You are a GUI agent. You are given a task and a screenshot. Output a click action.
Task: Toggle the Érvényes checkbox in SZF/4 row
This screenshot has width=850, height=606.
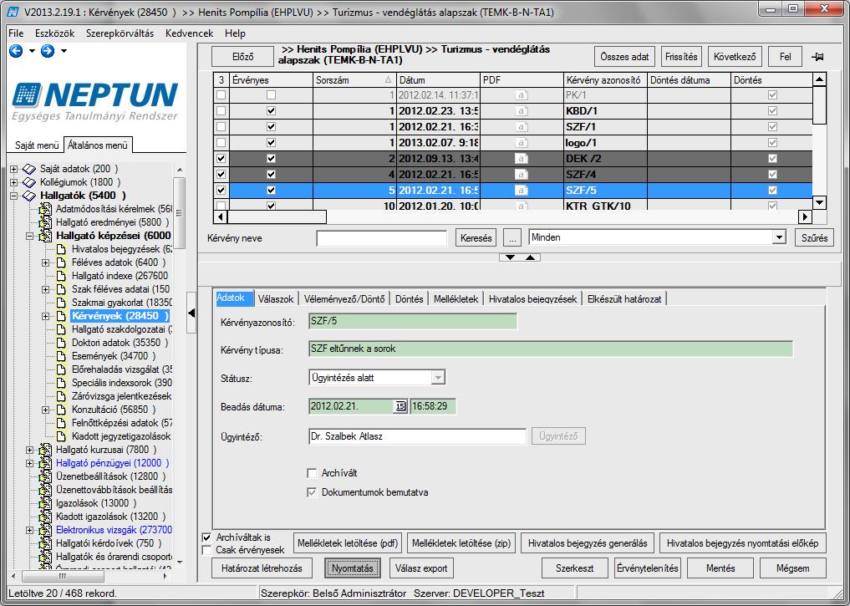pyautogui.click(x=271, y=175)
